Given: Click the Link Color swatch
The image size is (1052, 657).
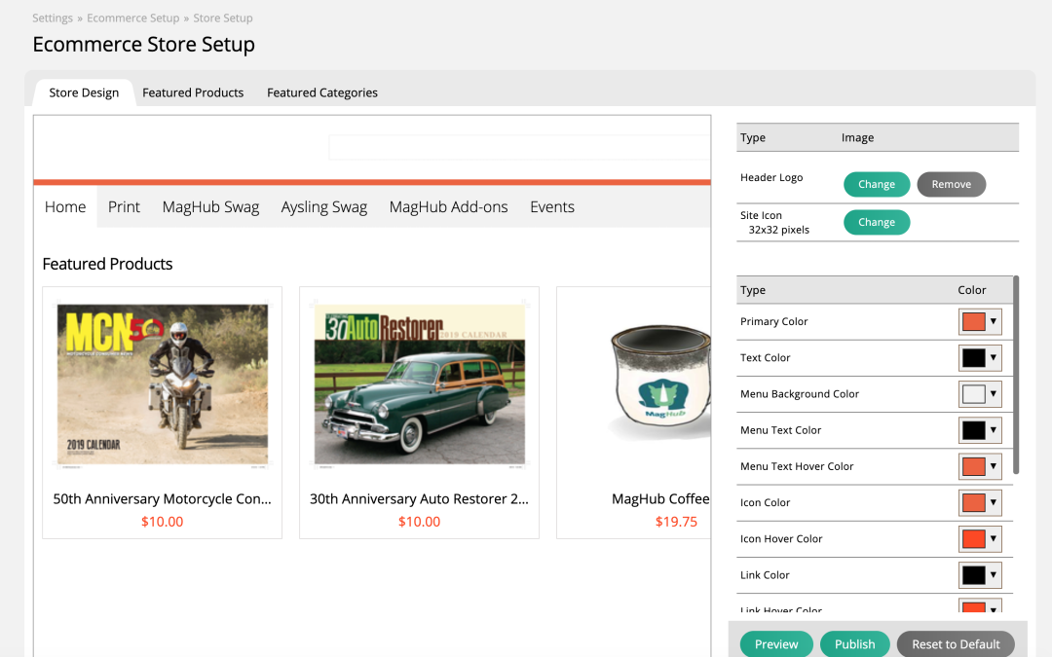Looking at the screenshot, I should [973, 575].
